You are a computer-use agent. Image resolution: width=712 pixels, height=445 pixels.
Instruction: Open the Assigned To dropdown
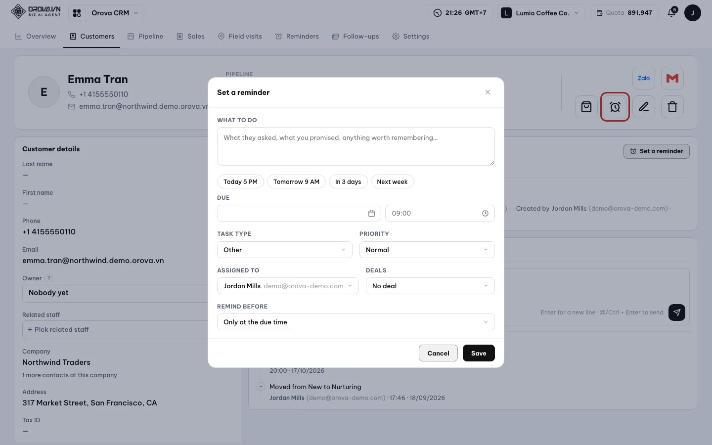pyautogui.click(x=288, y=286)
